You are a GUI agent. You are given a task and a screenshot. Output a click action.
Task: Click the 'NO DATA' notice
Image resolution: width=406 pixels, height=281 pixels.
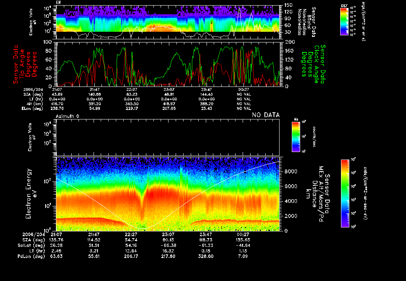point(266,115)
